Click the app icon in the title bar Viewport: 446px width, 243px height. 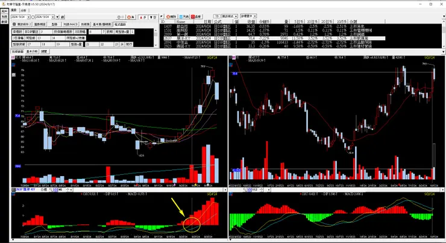(4, 4)
